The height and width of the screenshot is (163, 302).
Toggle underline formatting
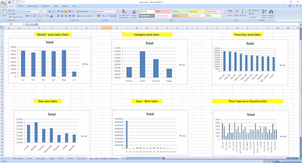(x=34, y=16)
